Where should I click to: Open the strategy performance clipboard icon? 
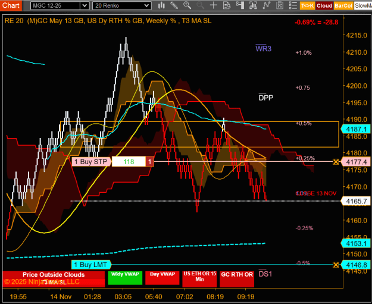(x=280, y=5)
